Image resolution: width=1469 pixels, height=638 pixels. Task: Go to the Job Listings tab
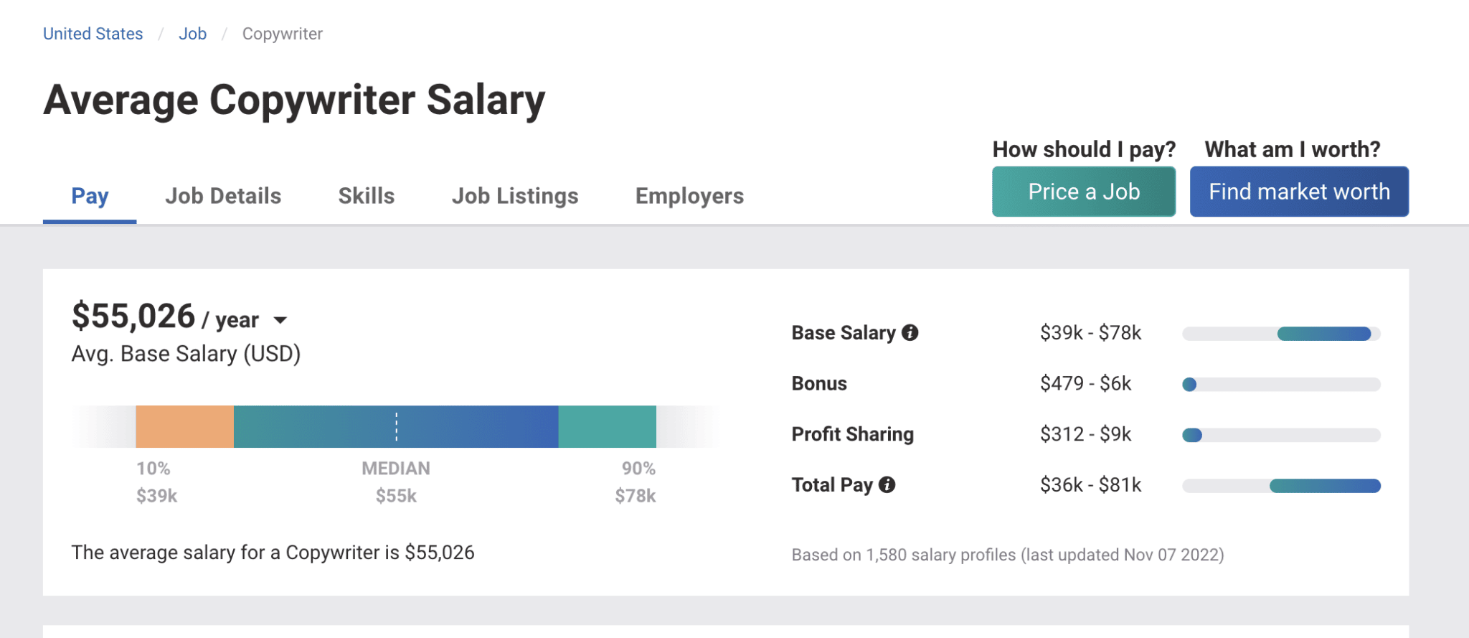point(514,196)
